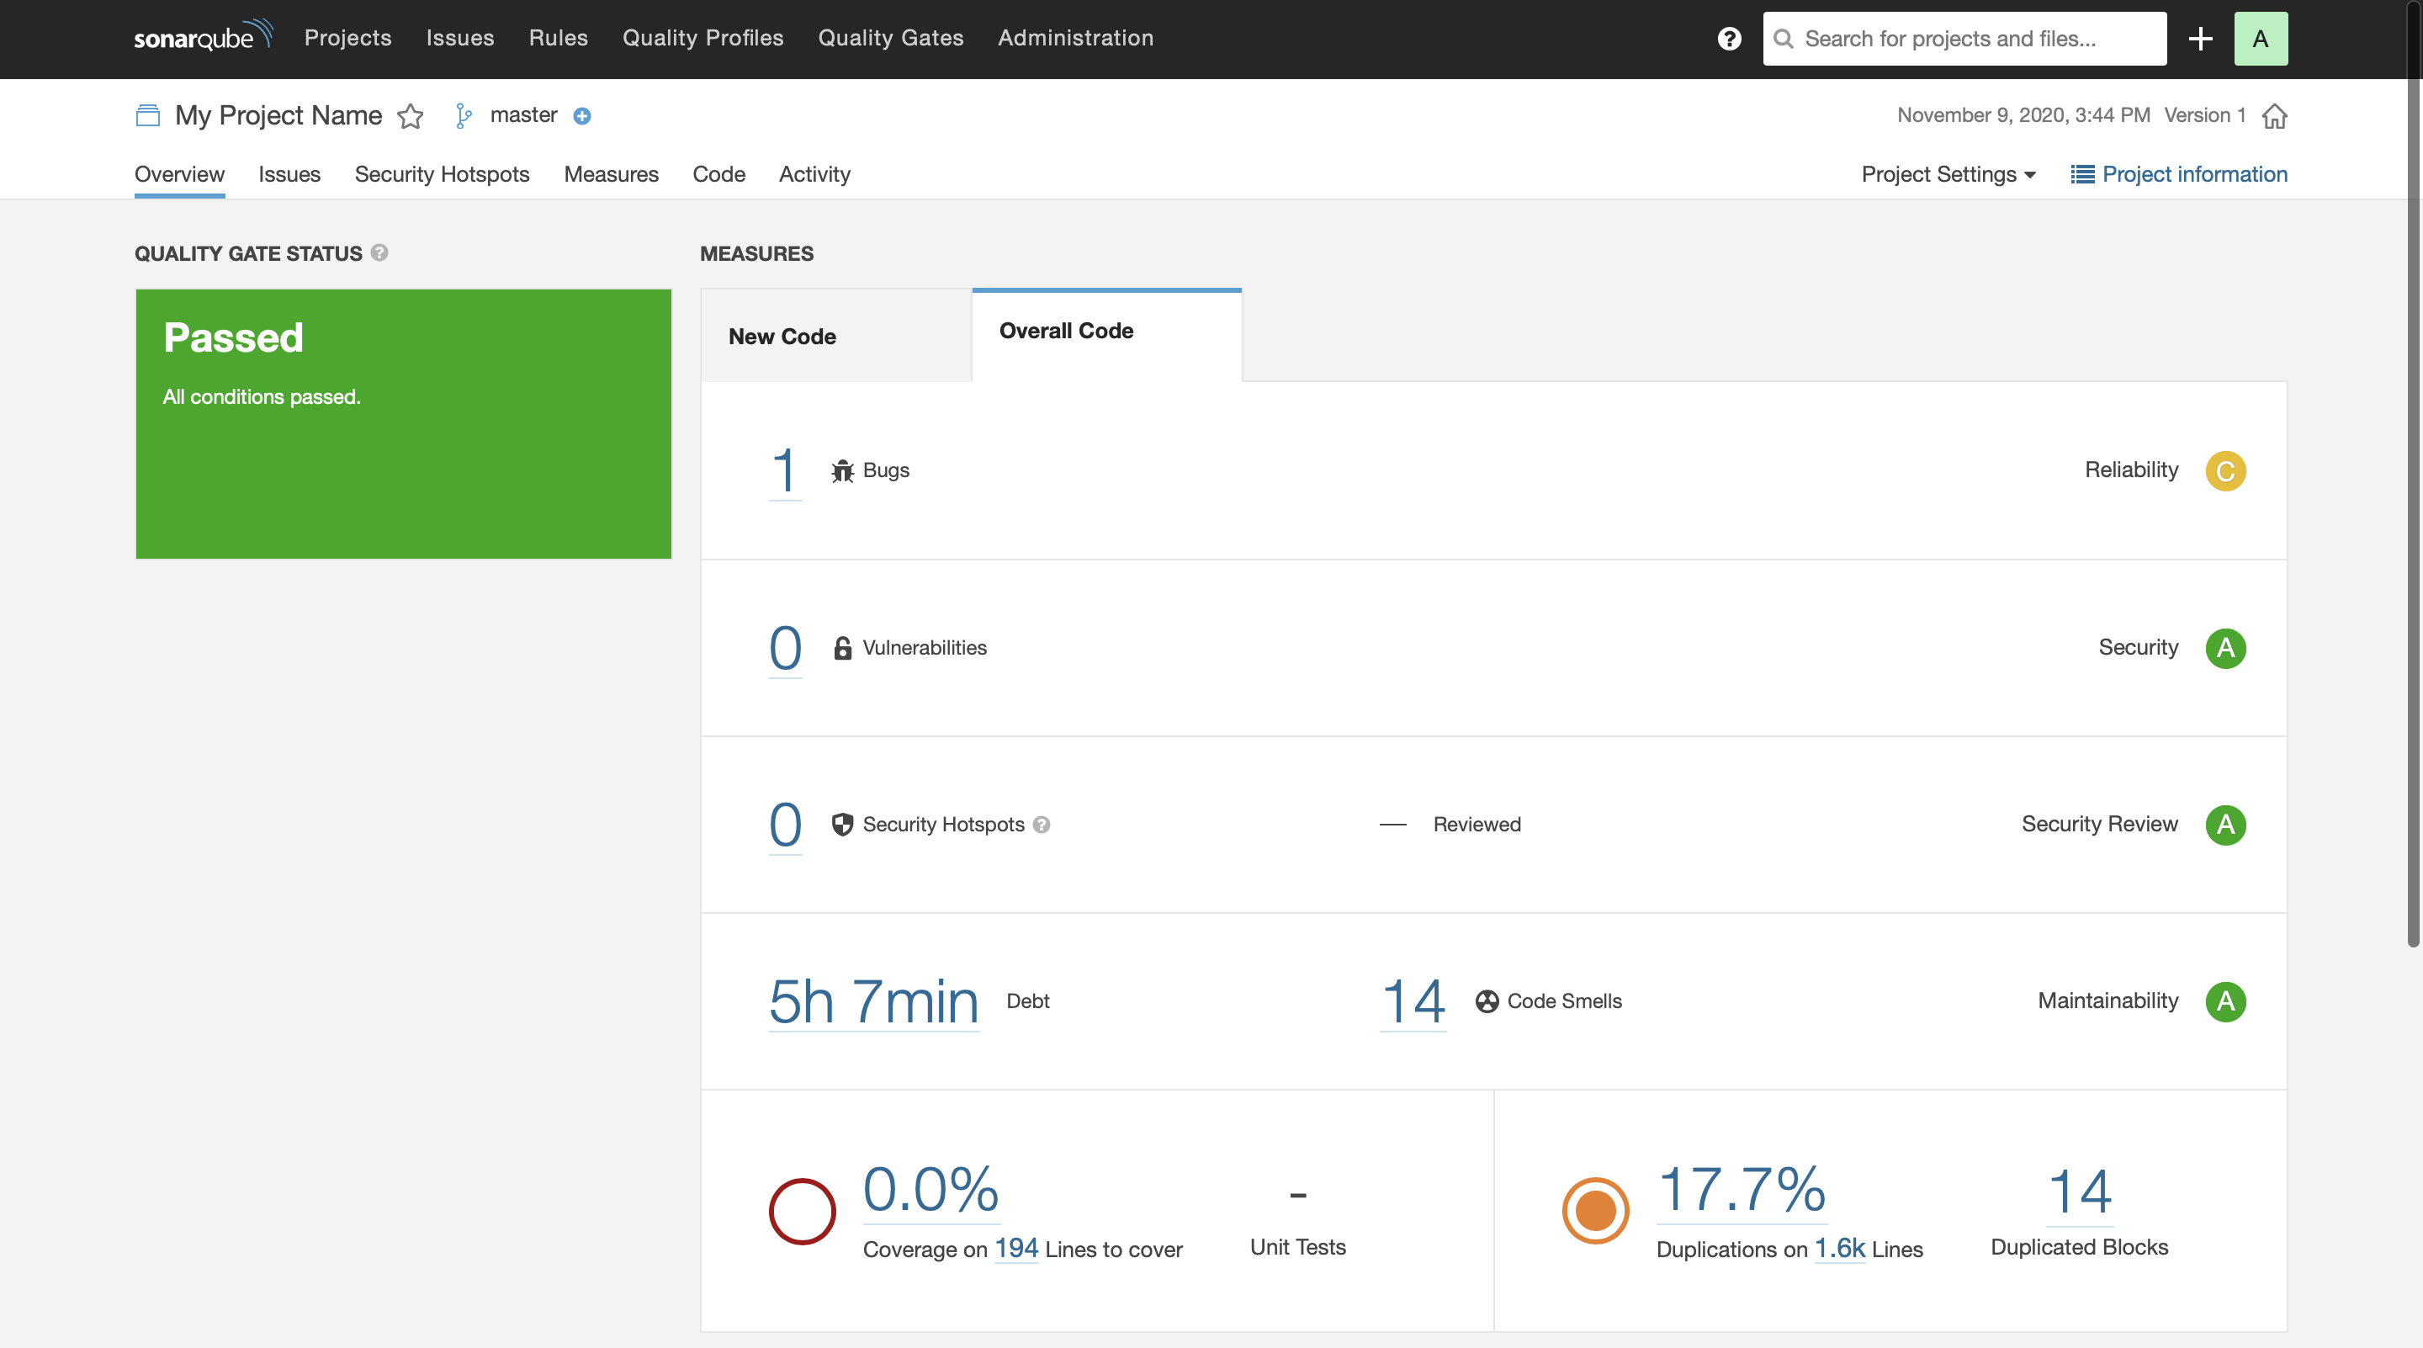Click the project folder icon
This screenshot has height=1348, width=2423.
click(x=148, y=116)
